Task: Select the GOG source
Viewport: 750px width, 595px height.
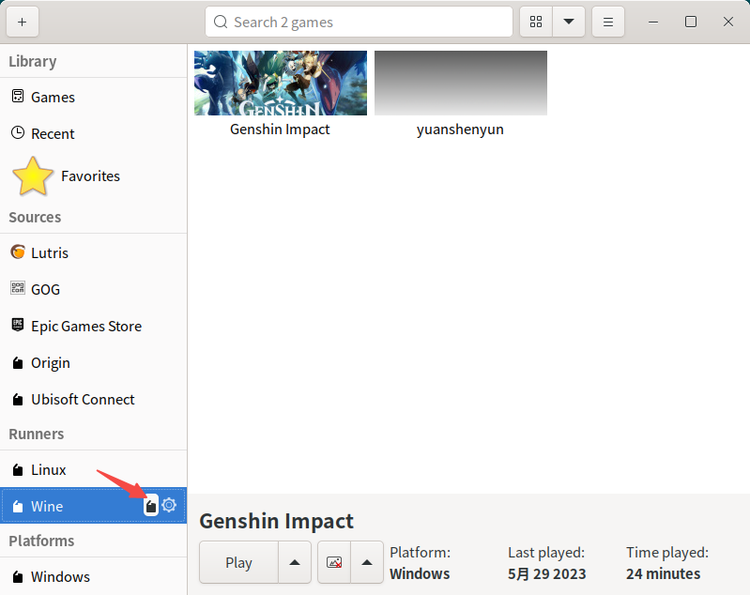Action: tap(93, 289)
